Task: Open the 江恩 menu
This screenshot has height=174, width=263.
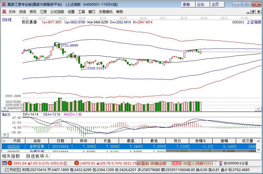Action: click(x=43, y=12)
